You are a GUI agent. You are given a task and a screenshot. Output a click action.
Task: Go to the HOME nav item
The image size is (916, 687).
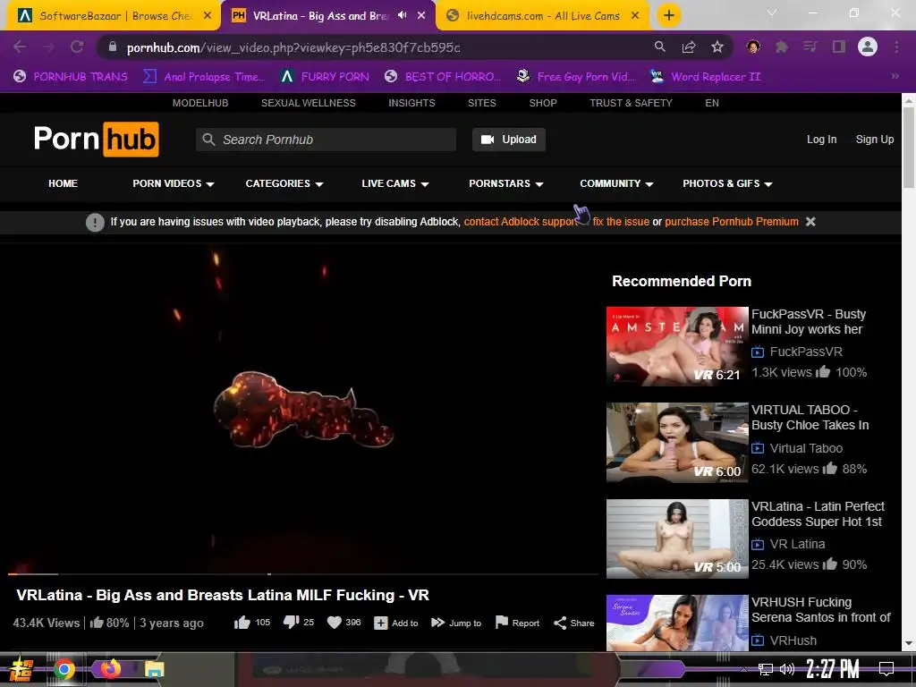click(64, 183)
